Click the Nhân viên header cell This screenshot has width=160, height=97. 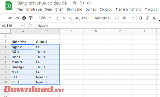click(x=23, y=42)
